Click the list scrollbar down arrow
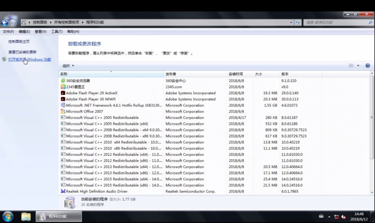The image size is (375, 223). 372,192
